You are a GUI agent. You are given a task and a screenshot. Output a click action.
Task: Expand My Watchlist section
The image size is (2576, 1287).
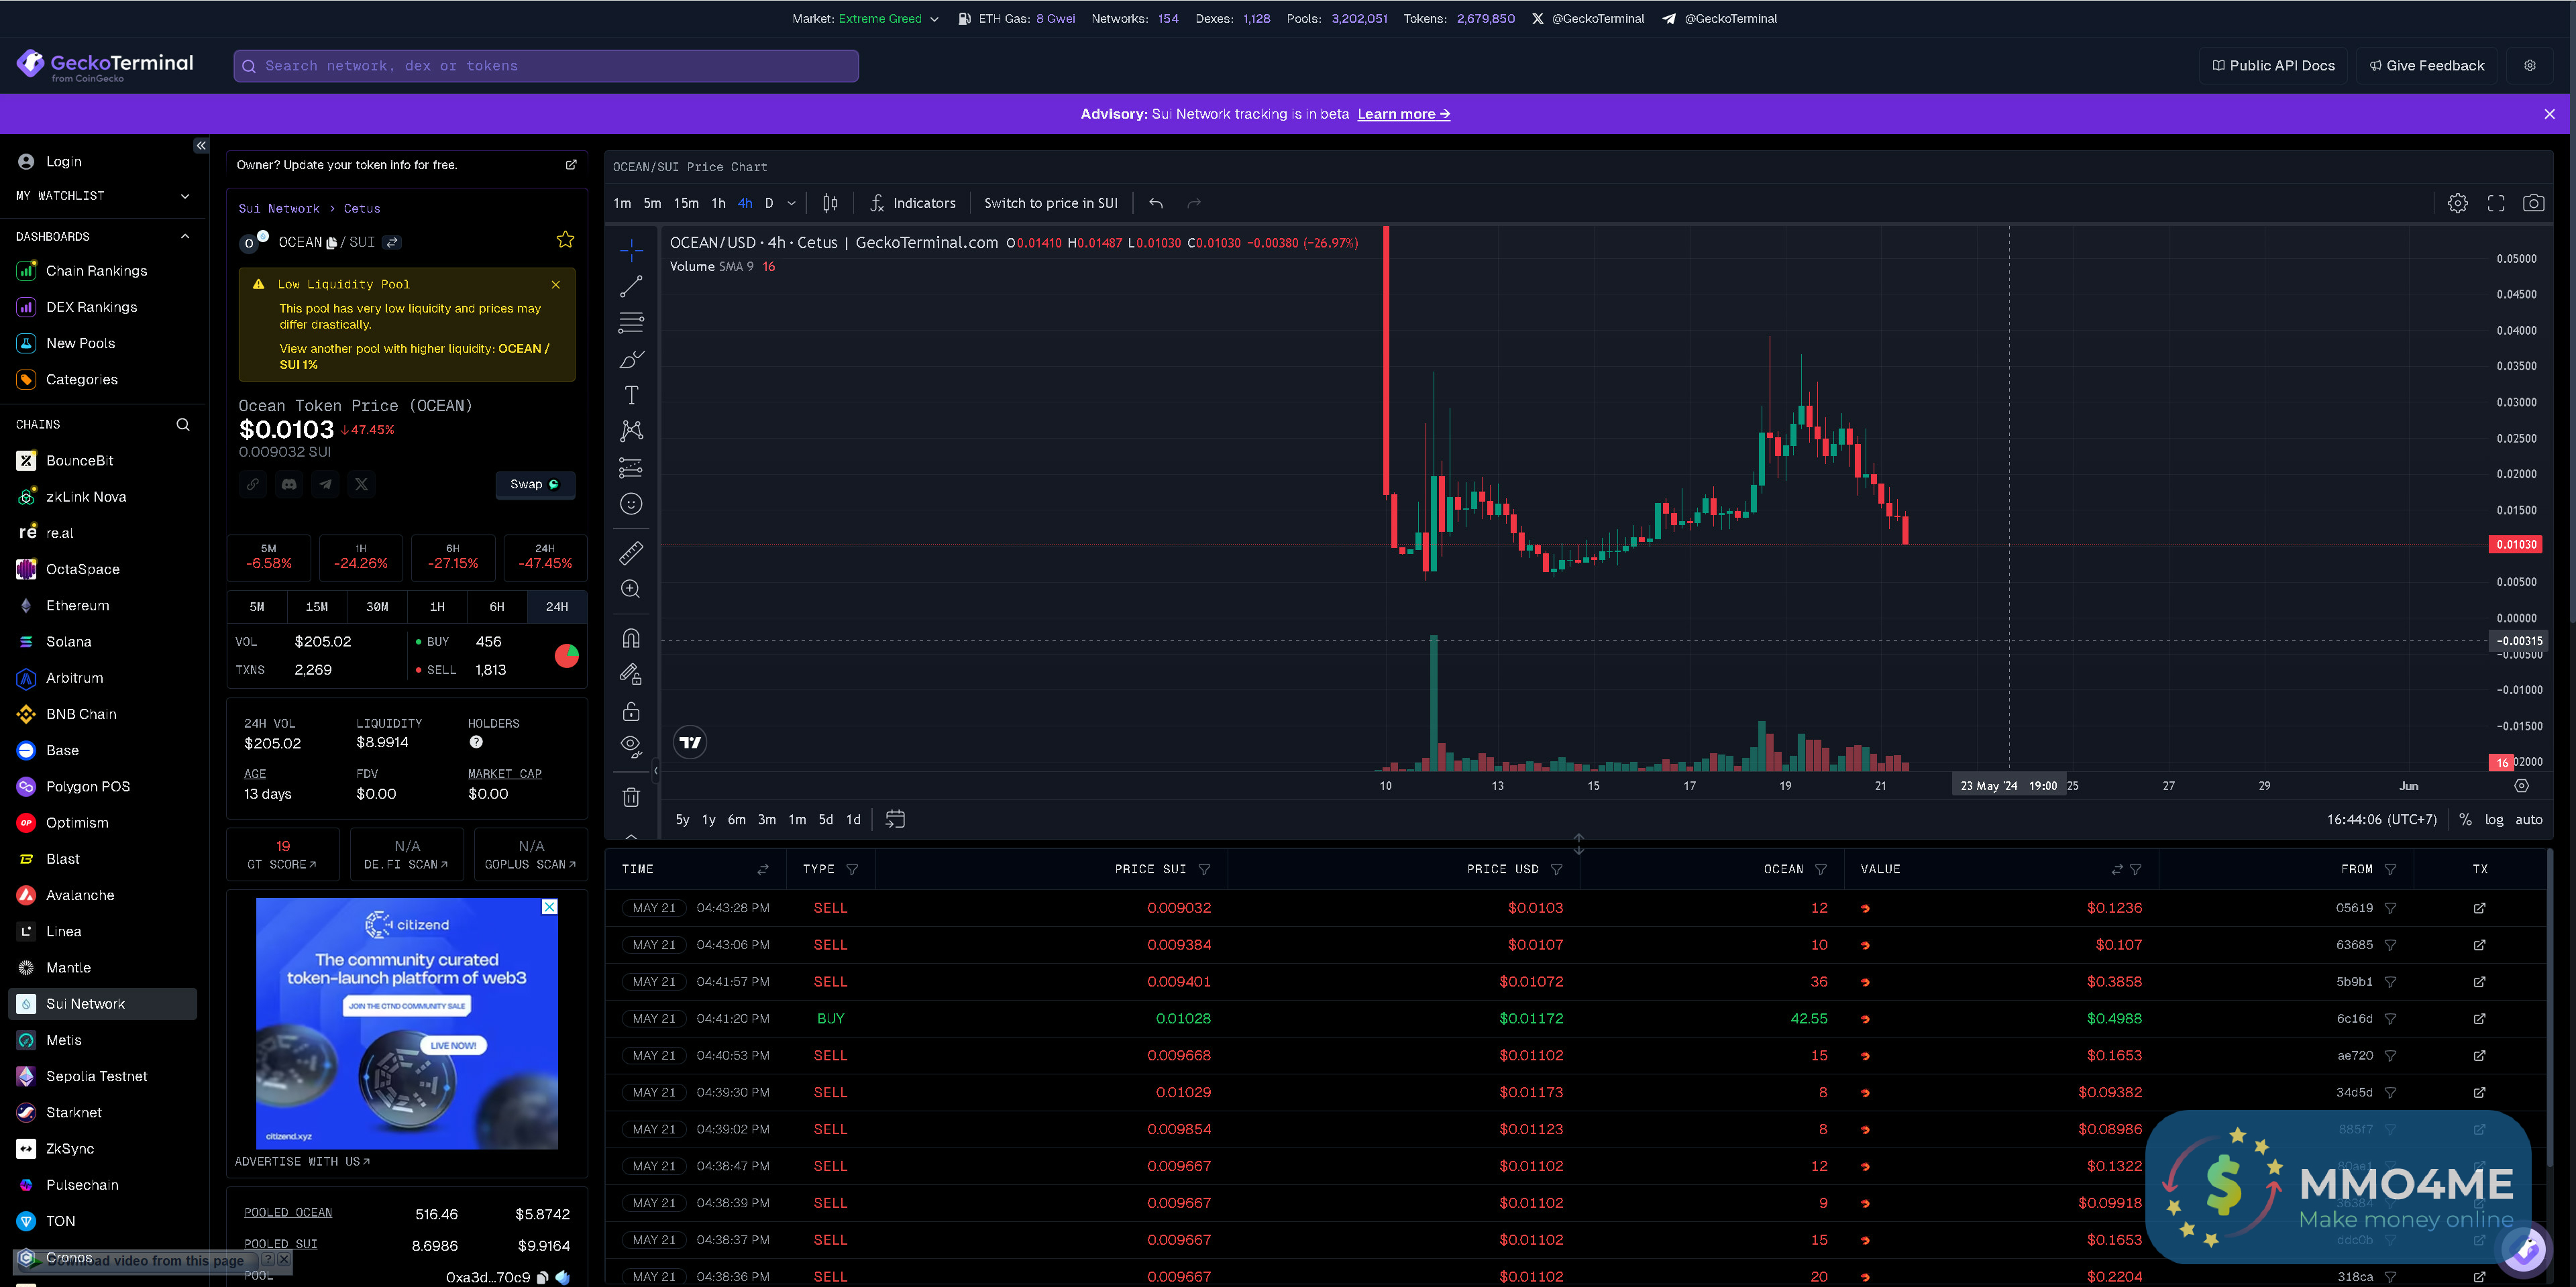coord(184,196)
